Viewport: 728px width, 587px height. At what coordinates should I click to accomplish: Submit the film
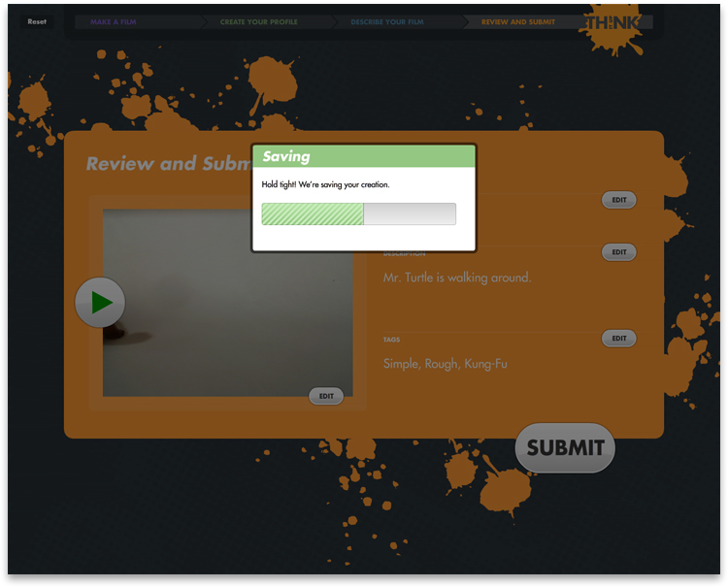pyautogui.click(x=565, y=448)
